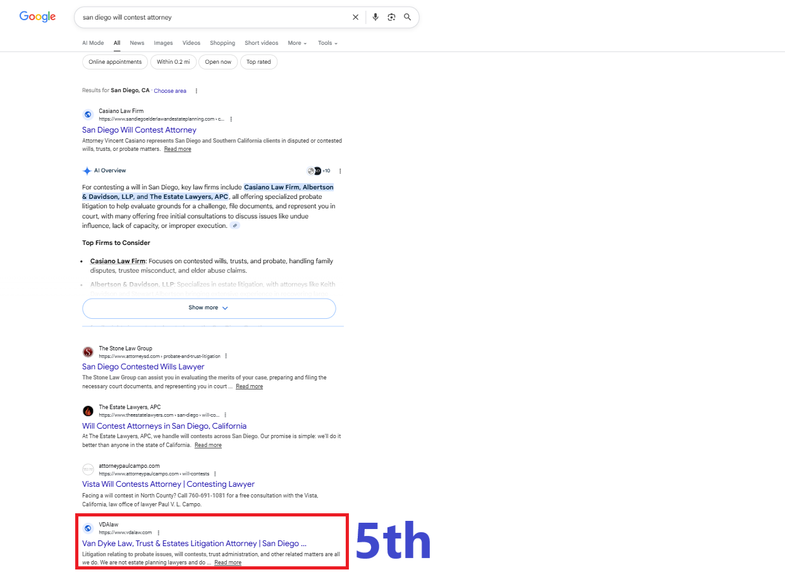Switch to AI Mode tab
This screenshot has width=785, height=572.
(x=93, y=43)
